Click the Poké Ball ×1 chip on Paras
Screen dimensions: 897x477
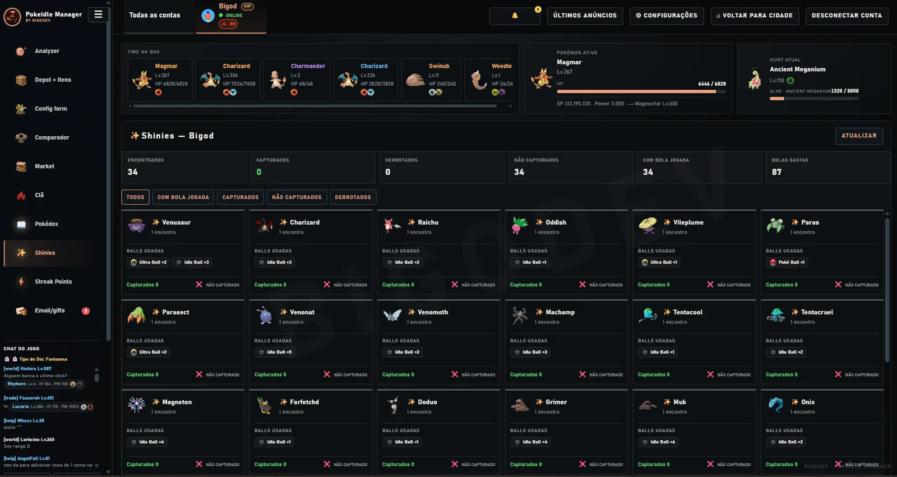tap(787, 262)
